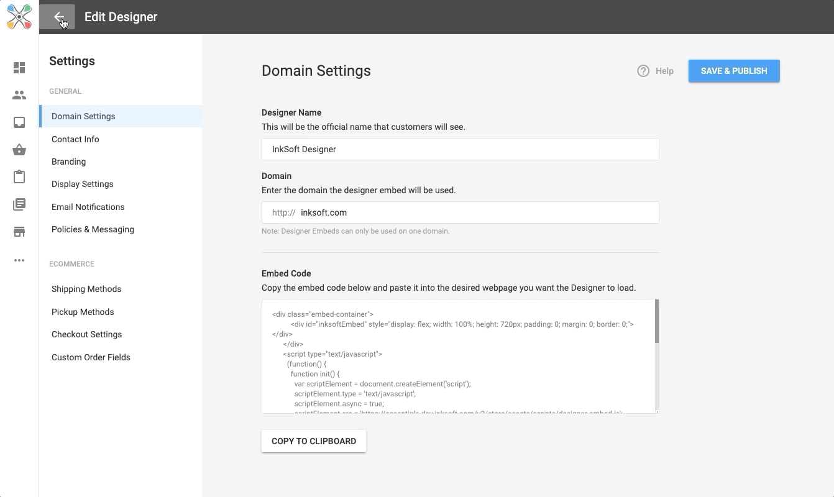Click Copy to Clipboard button
The image size is (834, 497).
(x=314, y=441)
